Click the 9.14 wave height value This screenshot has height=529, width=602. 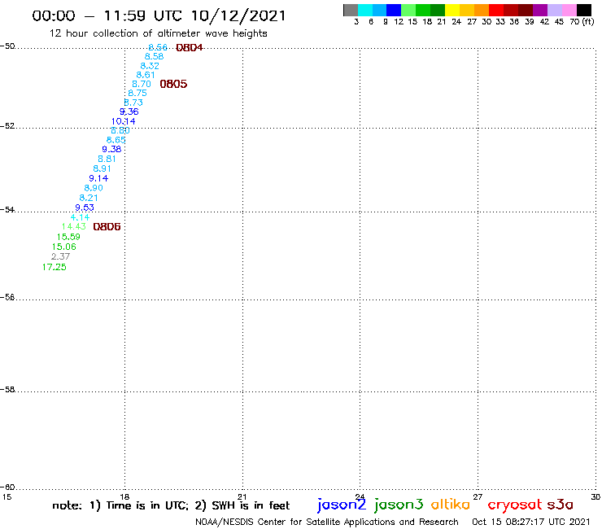pos(98,178)
